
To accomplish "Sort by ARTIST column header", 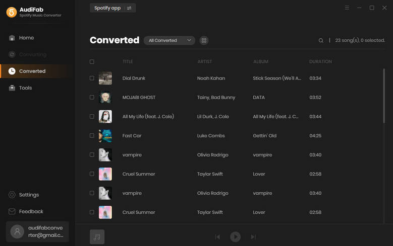I will (204, 61).
